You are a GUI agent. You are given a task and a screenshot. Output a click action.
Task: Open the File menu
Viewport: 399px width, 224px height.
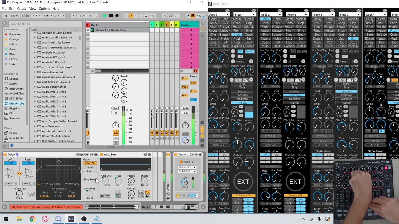(x=4, y=9)
